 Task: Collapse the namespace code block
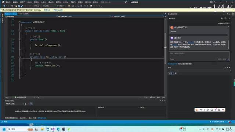19,22
